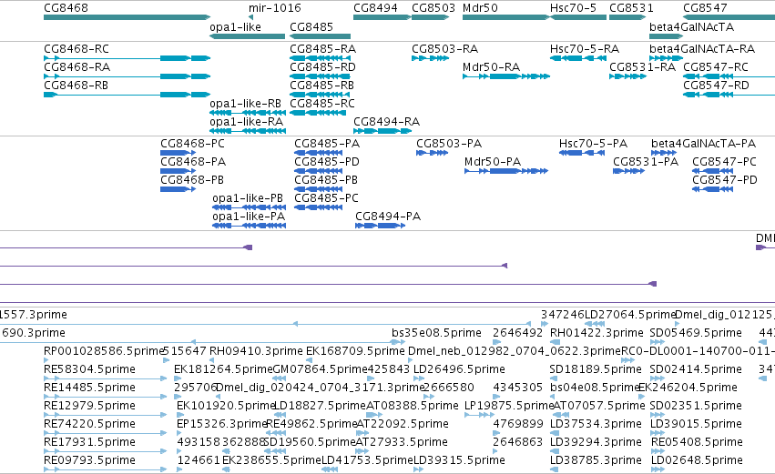This screenshot has height=474, width=775.
Task: Open the CG8468-PB protein feature
Action: [x=178, y=189]
